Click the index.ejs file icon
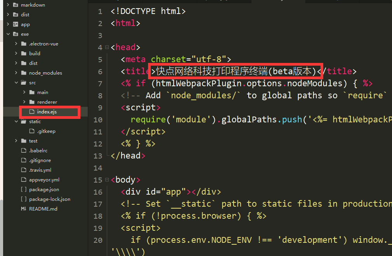Viewport: 392px width, 256px height. [x=32, y=111]
